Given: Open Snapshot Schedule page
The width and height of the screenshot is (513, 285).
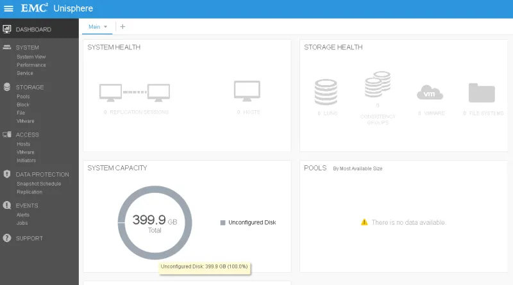Looking at the screenshot, I should [x=39, y=184].
